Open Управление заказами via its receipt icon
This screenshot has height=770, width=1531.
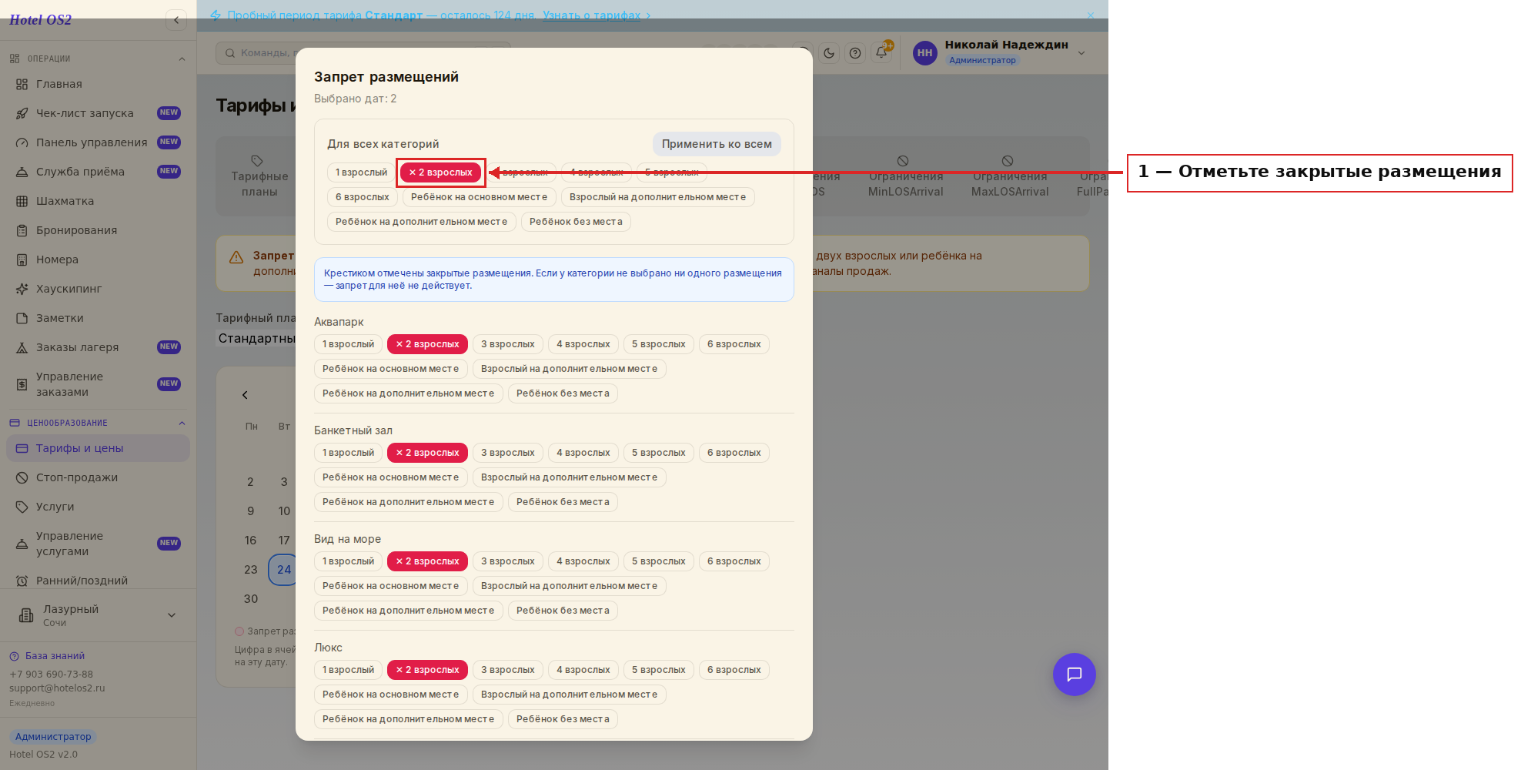click(x=22, y=384)
